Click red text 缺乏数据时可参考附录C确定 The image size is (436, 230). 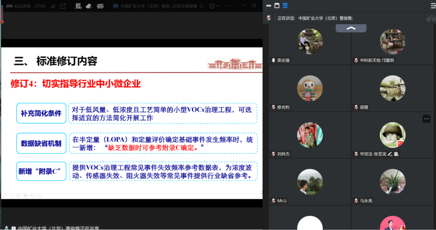pyautogui.click(x=153, y=148)
